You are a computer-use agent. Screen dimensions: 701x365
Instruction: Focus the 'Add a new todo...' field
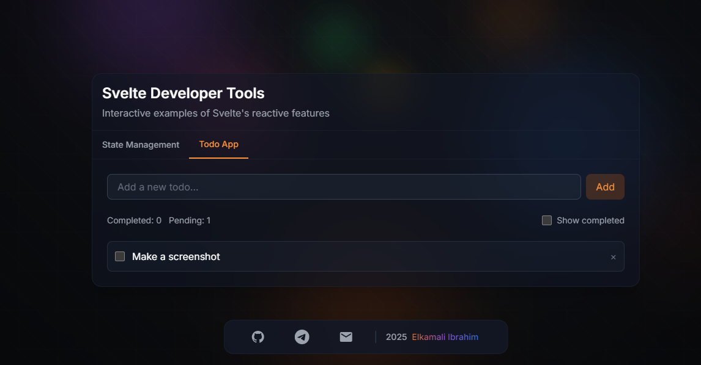[344, 187]
